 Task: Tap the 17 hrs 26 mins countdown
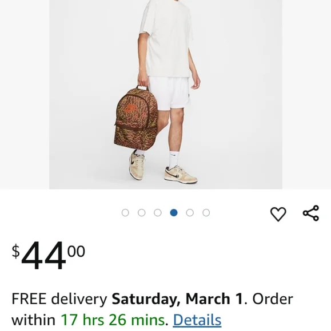pyautogui.click(x=113, y=320)
